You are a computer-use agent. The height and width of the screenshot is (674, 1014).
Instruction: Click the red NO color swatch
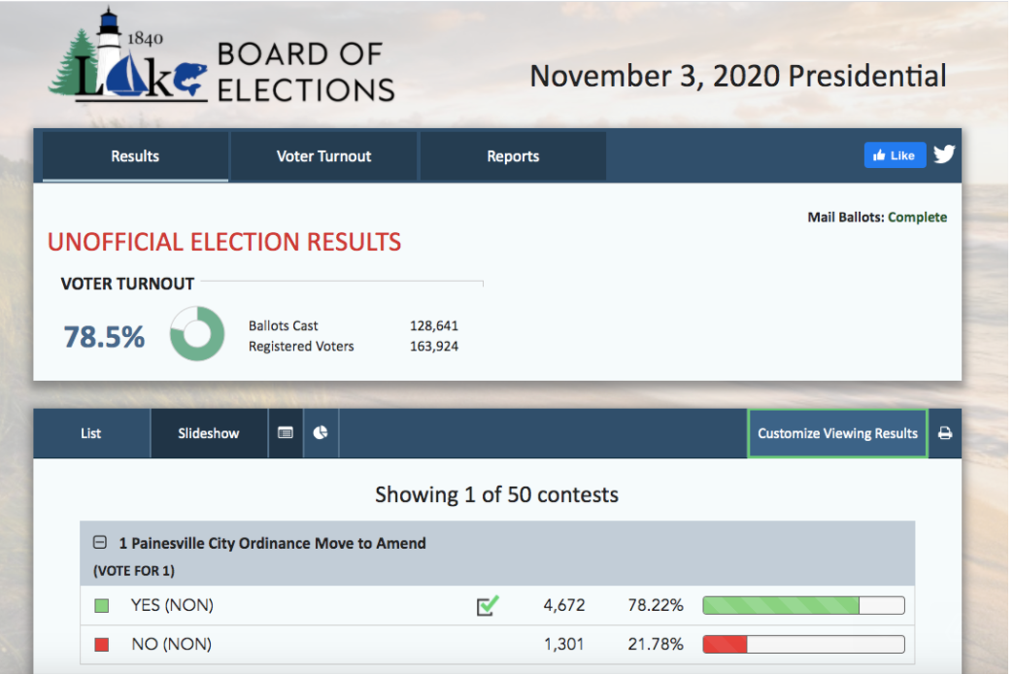point(102,645)
